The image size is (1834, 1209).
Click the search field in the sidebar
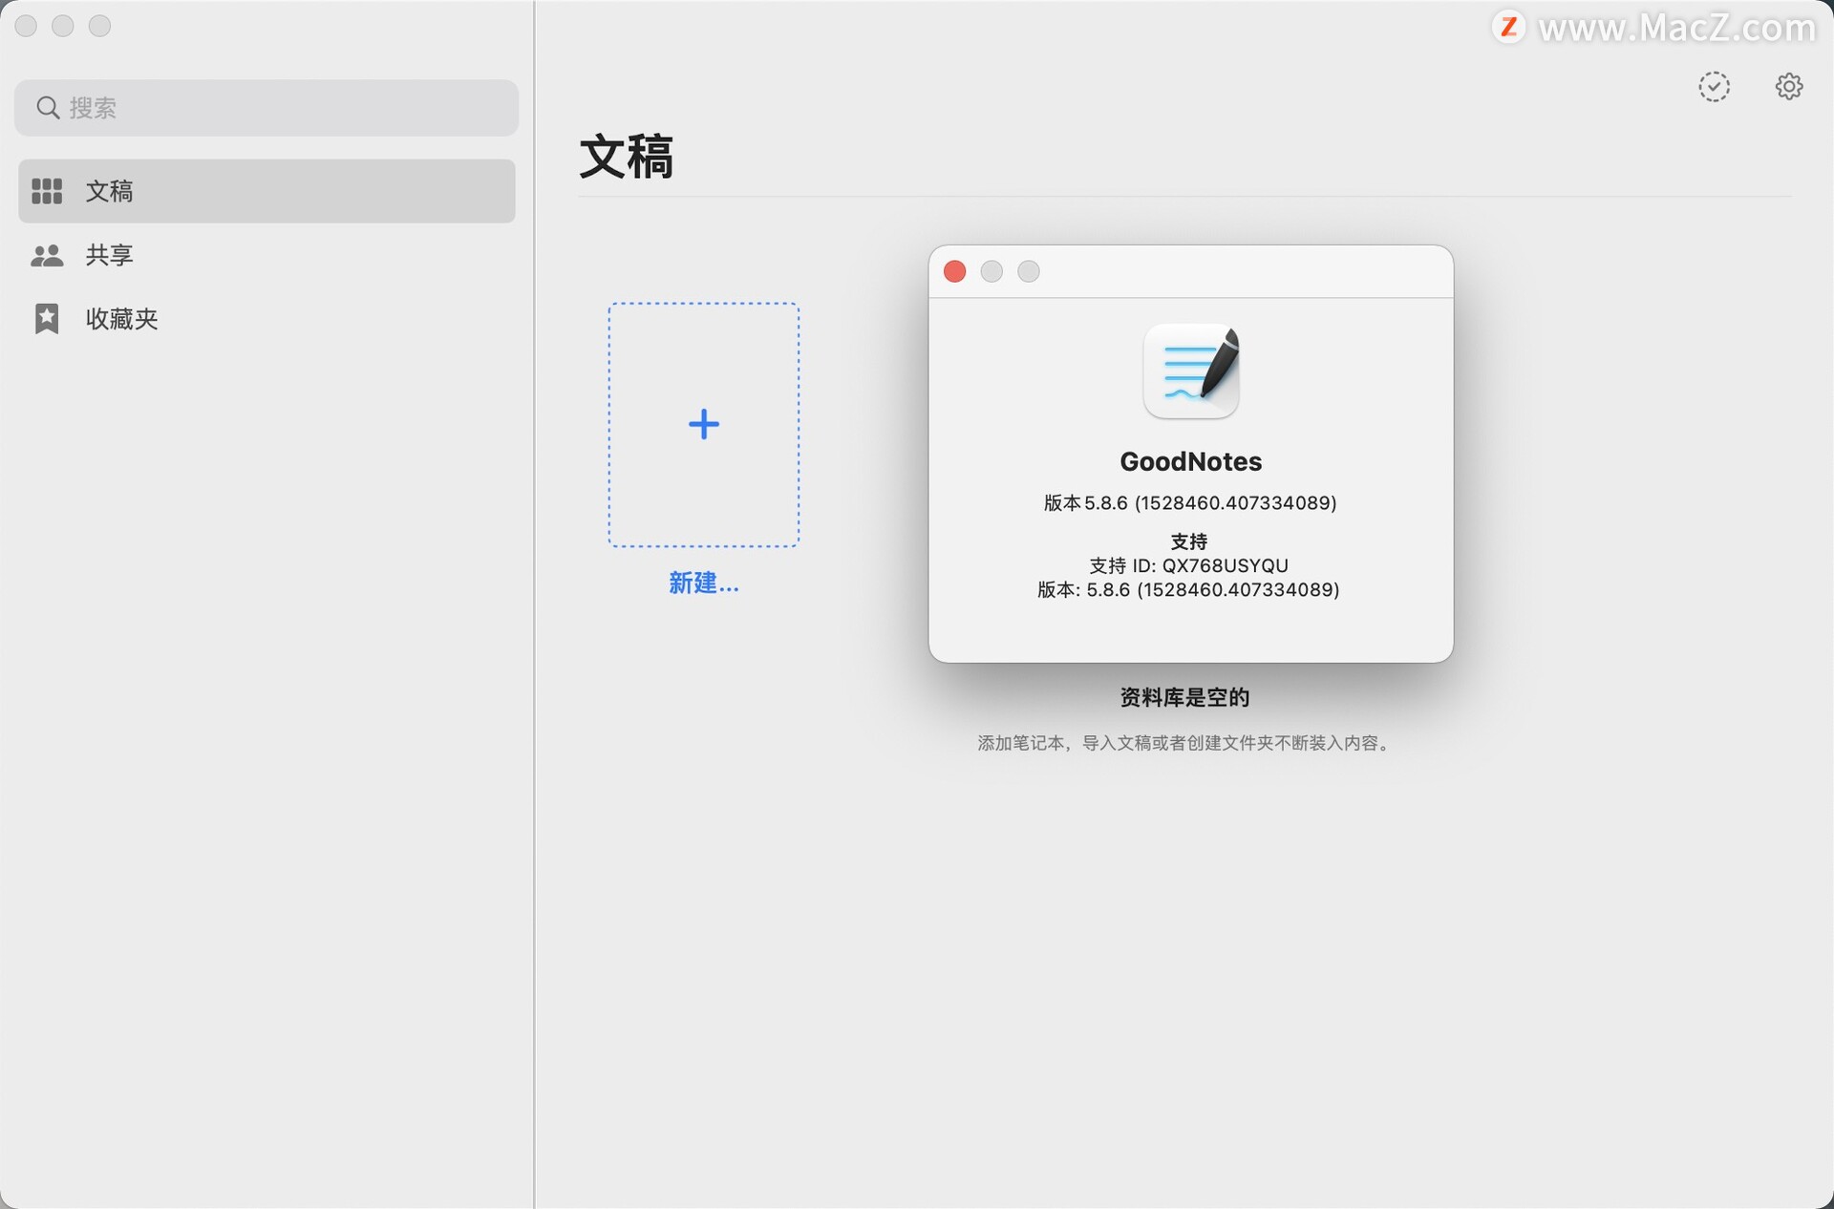click(267, 108)
